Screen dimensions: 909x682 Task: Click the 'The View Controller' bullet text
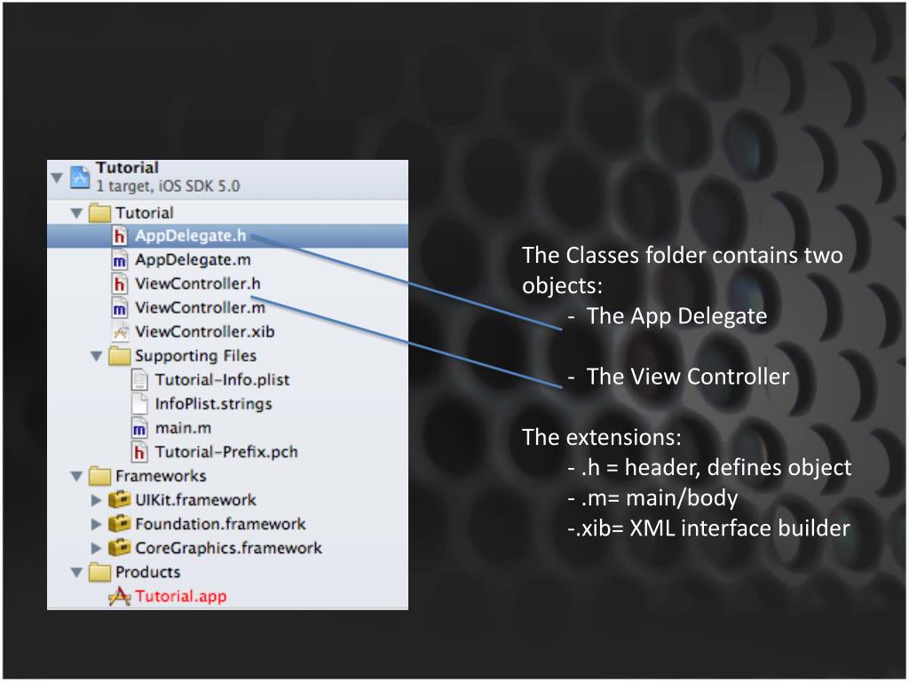(688, 377)
